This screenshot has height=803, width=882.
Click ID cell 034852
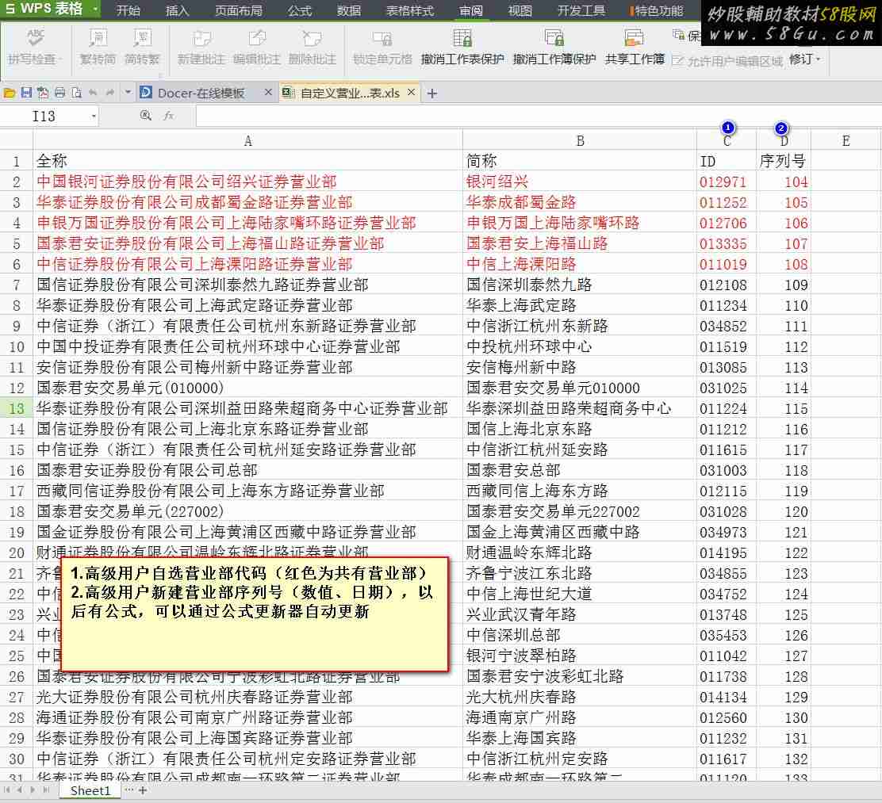pyautogui.click(x=727, y=326)
